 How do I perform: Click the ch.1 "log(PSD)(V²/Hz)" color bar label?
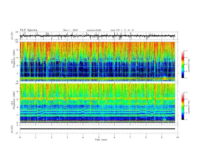189,66
